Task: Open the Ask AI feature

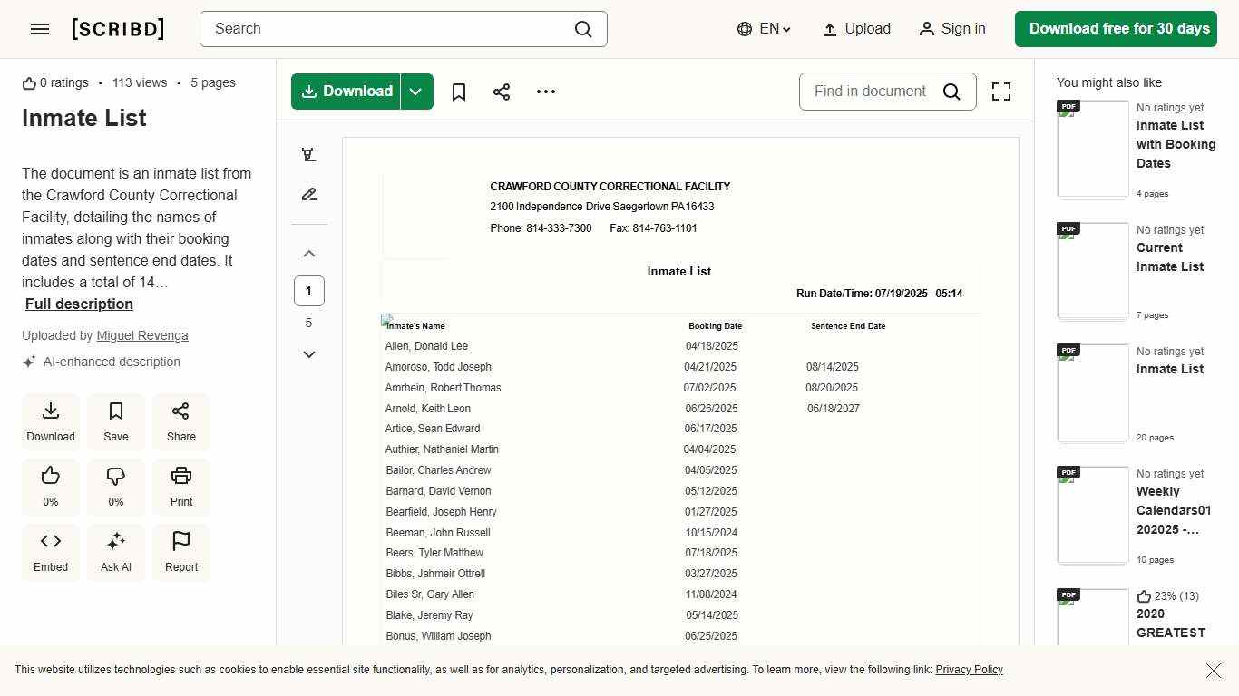Action: (x=115, y=552)
